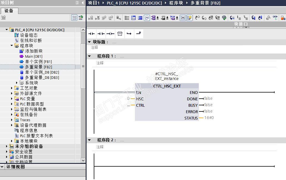Image resolution: width=286 pixels, height=180 pixels.
Task: Click the navigate to read/write access icon
Action: [232, 18]
